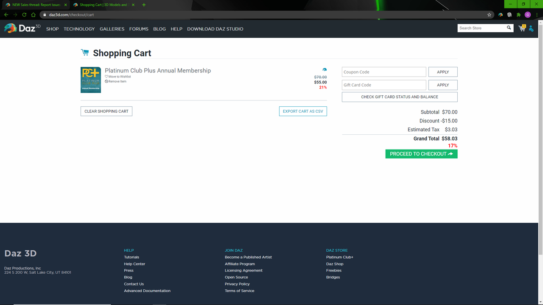Open the Freebies footer link
Screen dimensions: 543x305
334,270
